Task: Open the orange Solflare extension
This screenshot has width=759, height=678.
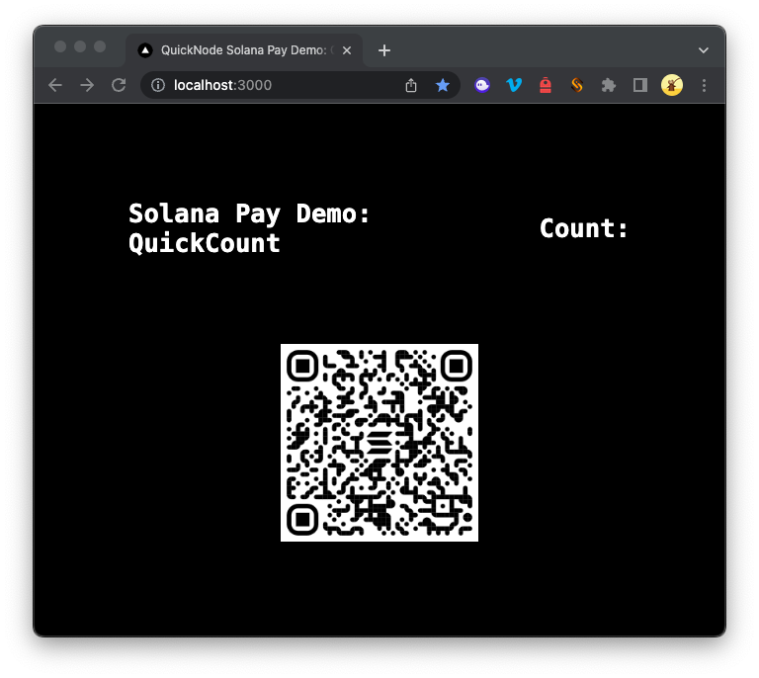Action: coord(576,86)
